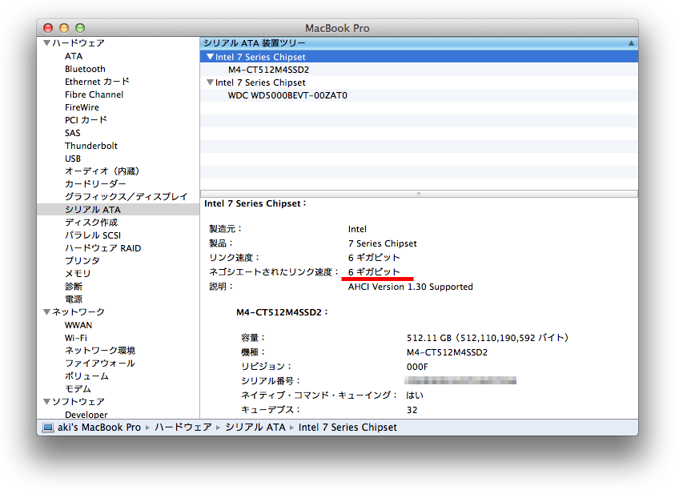Click the キューデプス value 32

pos(412,410)
